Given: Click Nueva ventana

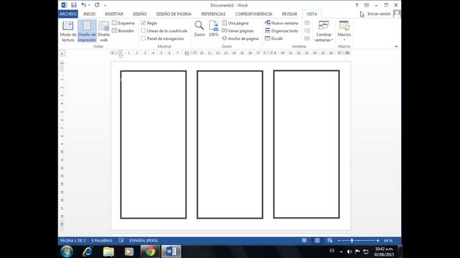Looking at the screenshot, I should click(281, 23).
